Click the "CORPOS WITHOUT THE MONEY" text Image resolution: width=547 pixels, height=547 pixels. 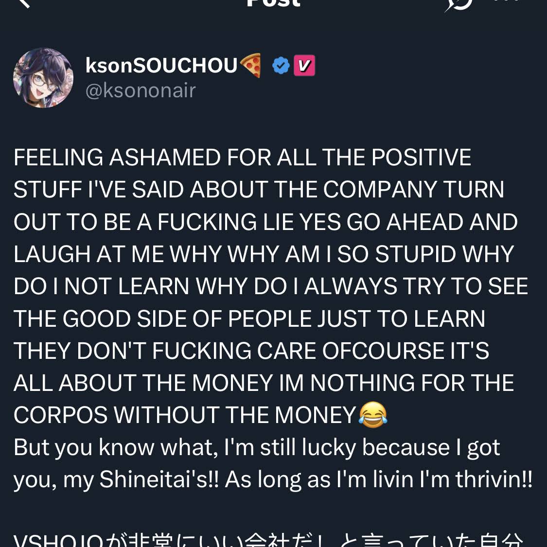click(x=185, y=415)
